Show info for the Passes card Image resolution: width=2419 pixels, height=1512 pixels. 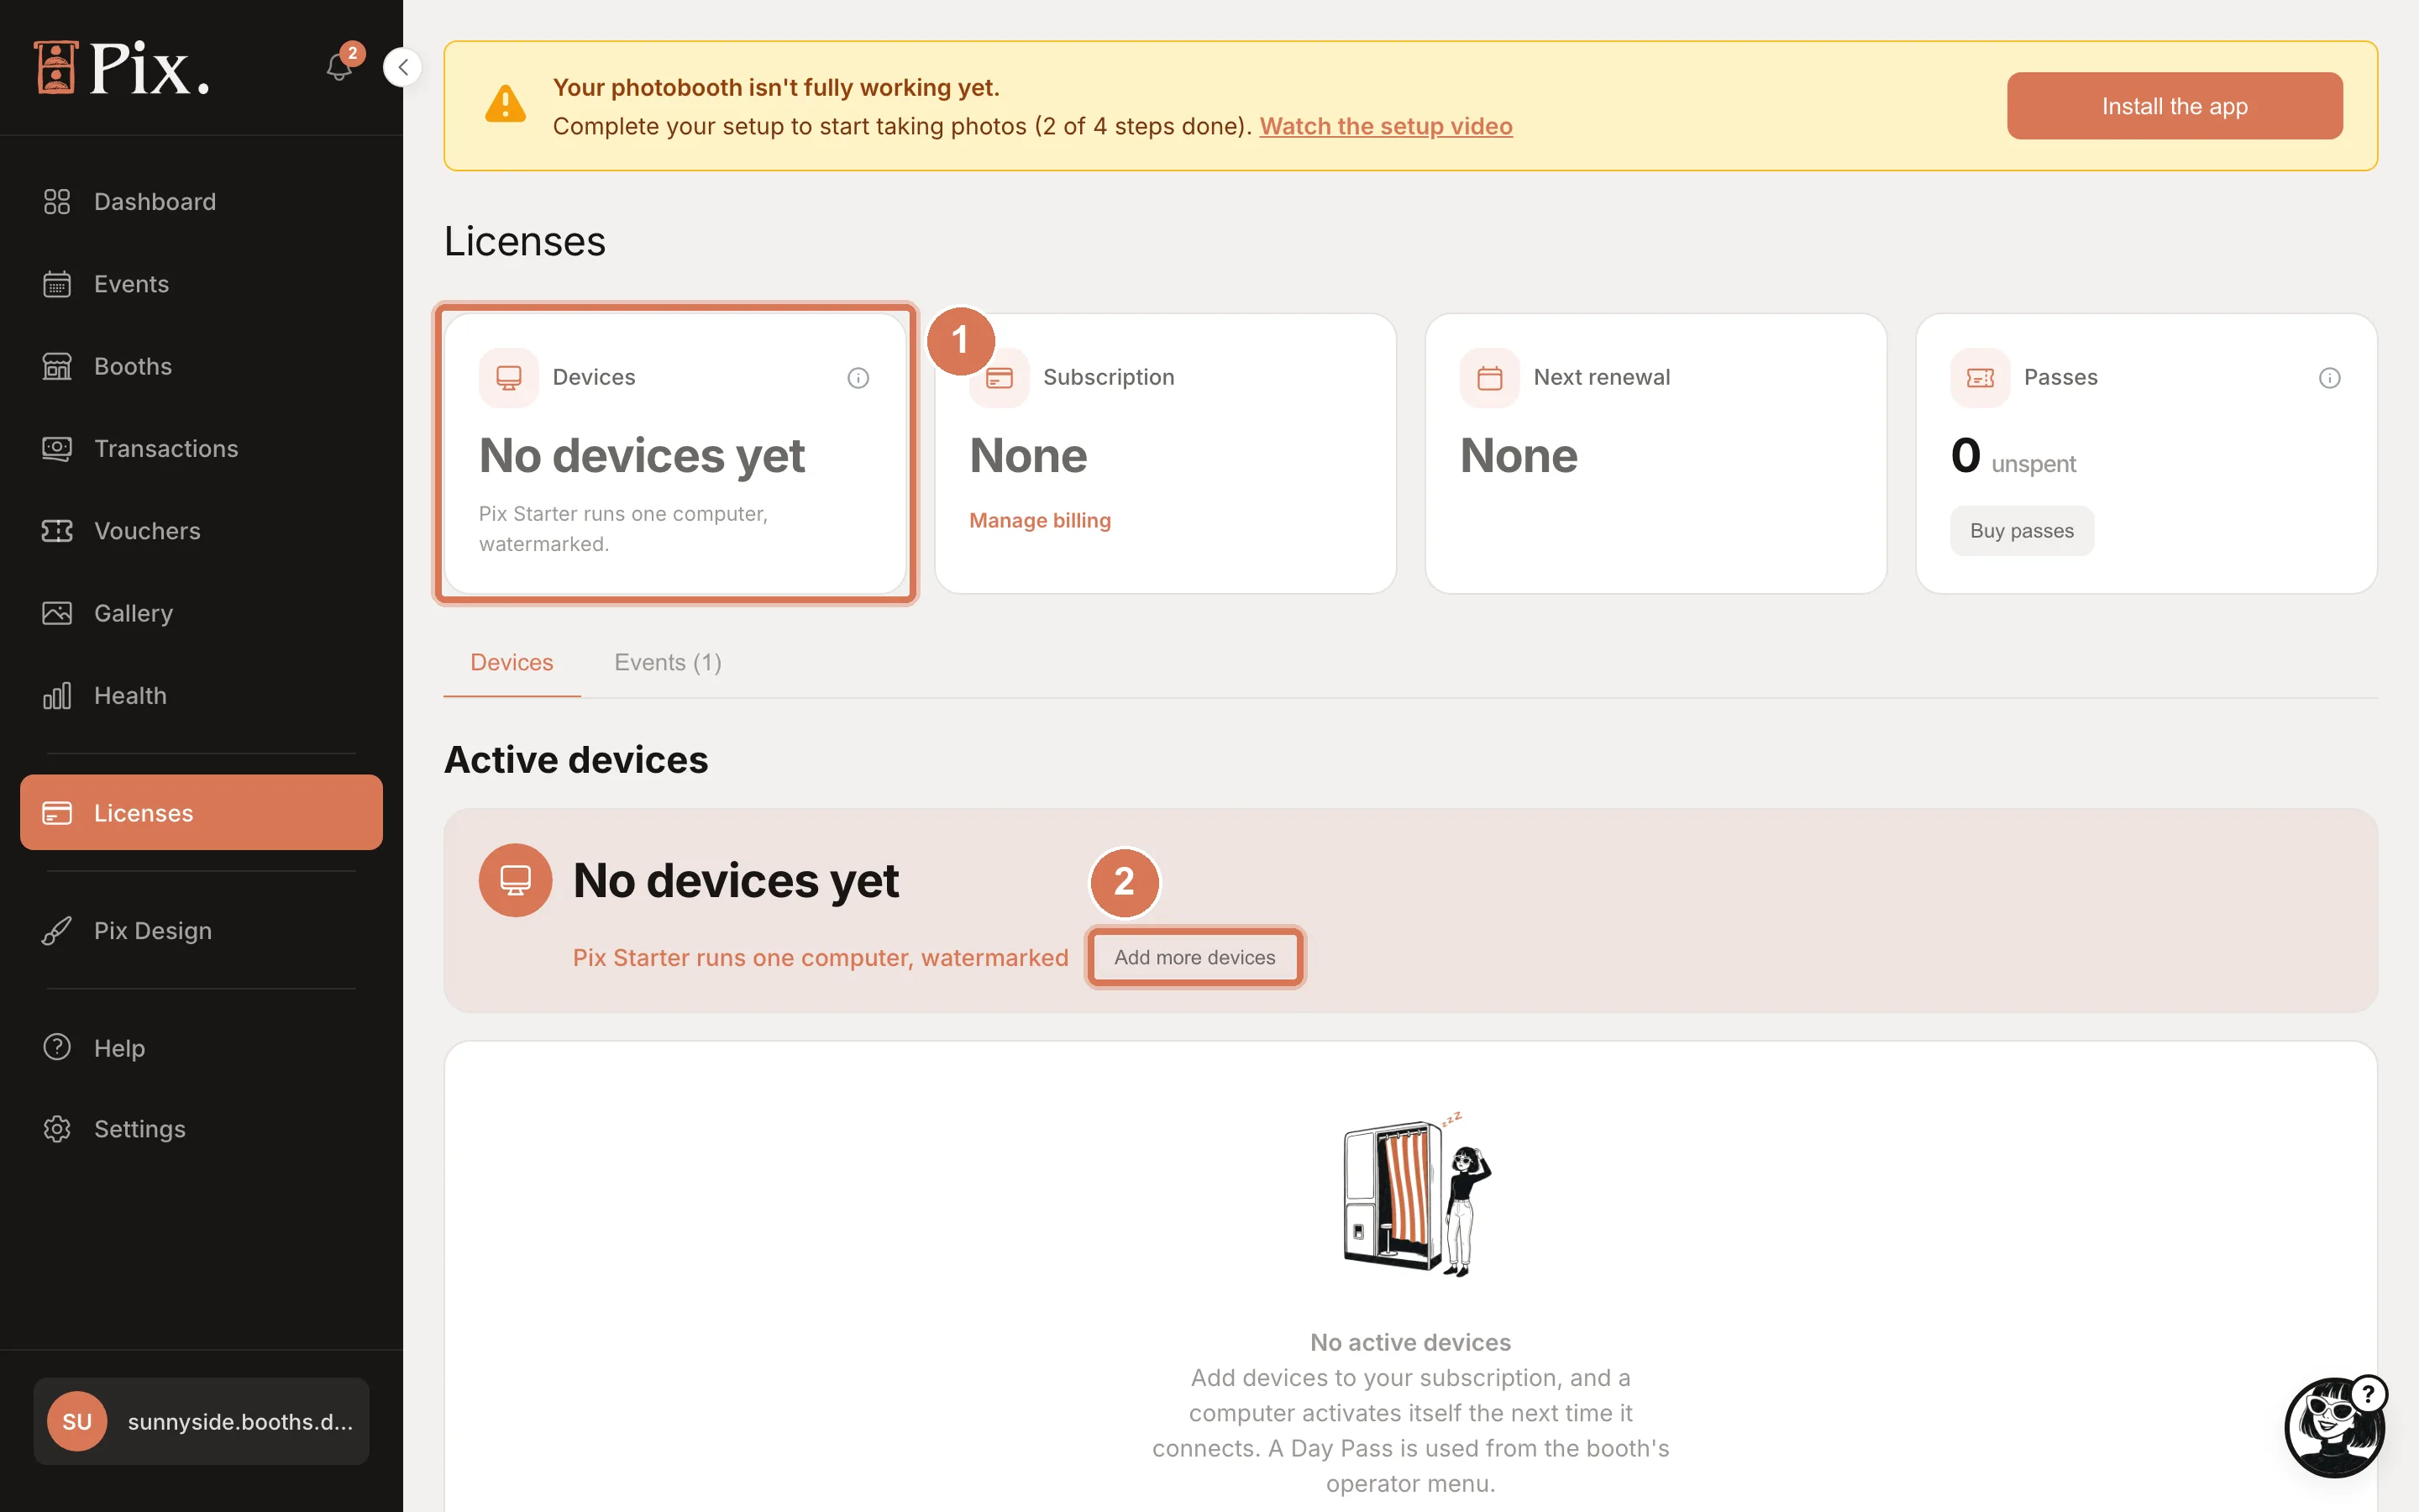click(x=2329, y=378)
